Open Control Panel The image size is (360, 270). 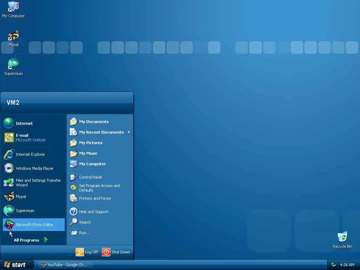(x=100, y=177)
